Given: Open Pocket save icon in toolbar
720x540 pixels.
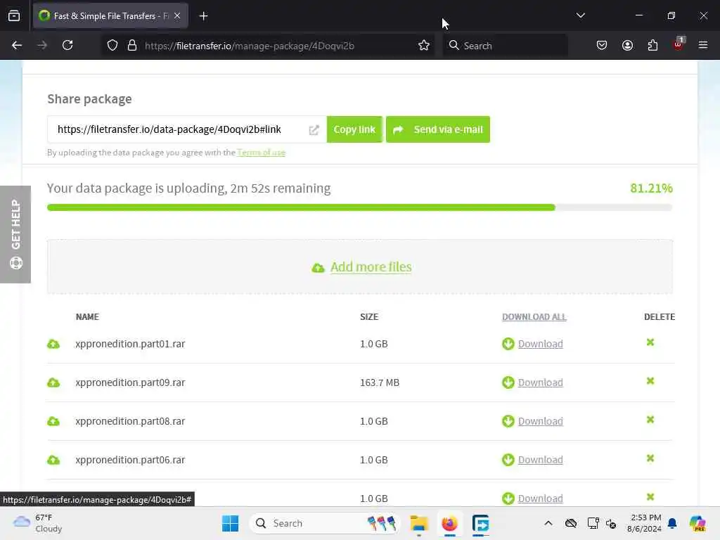Looking at the screenshot, I should pos(602,46).
